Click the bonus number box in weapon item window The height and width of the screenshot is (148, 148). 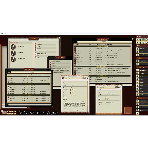coord(107,99)
